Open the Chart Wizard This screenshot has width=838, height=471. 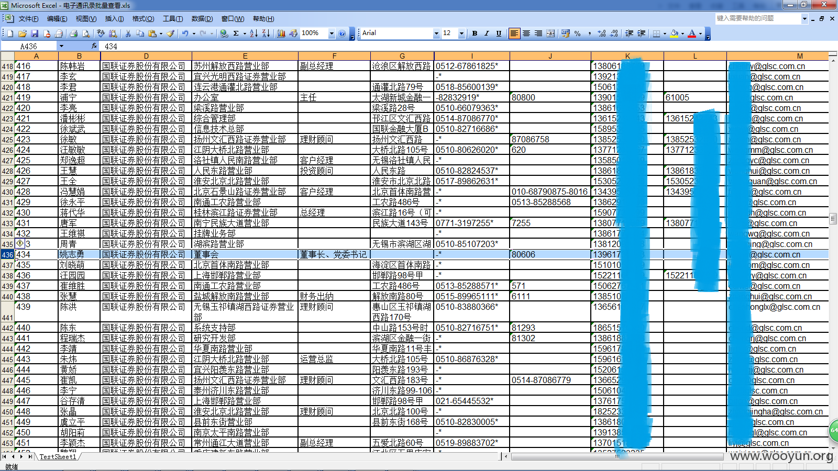(x=281, y=33)
